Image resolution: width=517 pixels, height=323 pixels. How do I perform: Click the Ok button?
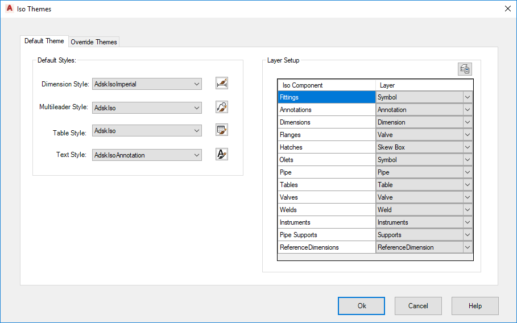click(362, 306)
